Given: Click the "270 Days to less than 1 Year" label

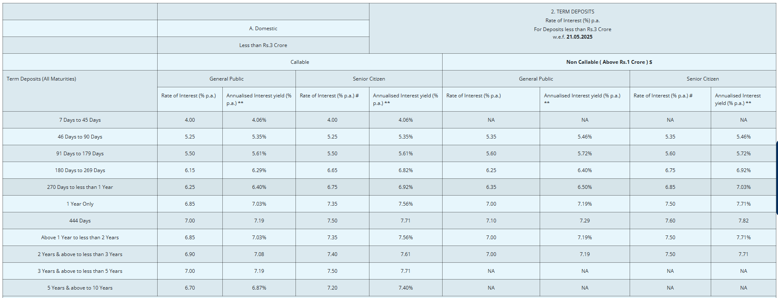Looking at the screenshot, I should (x=80, y=187).
